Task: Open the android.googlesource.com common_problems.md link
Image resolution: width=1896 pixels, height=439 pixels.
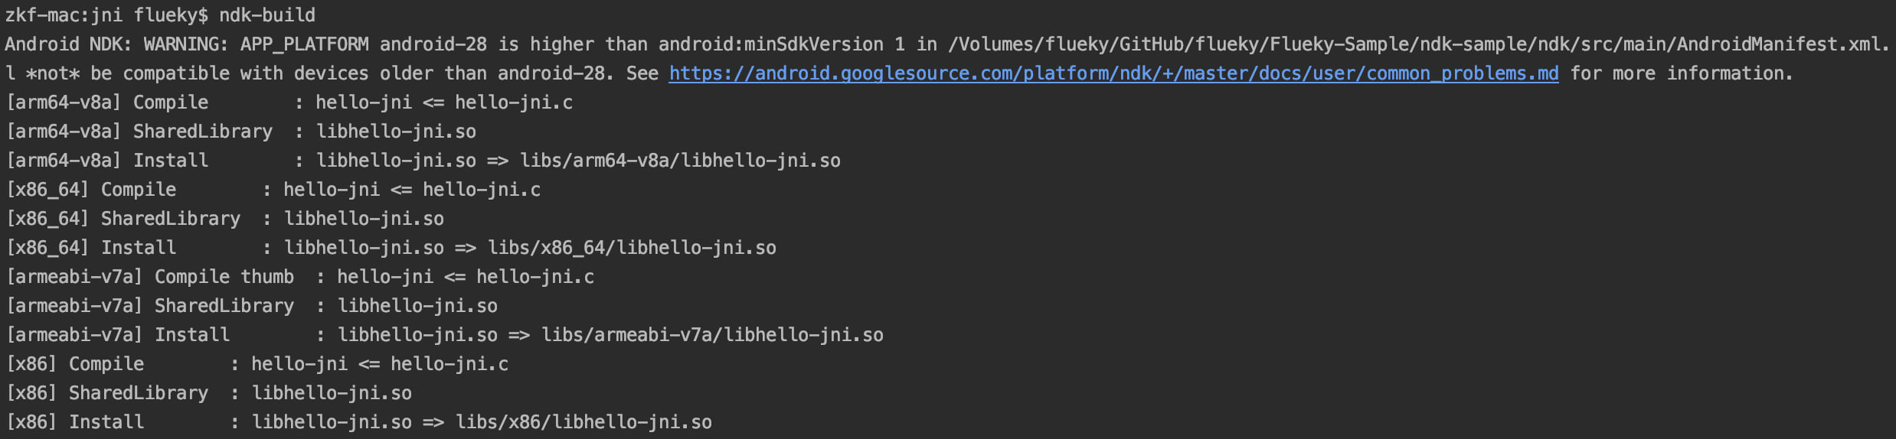Action: [x=1113, y=73]
